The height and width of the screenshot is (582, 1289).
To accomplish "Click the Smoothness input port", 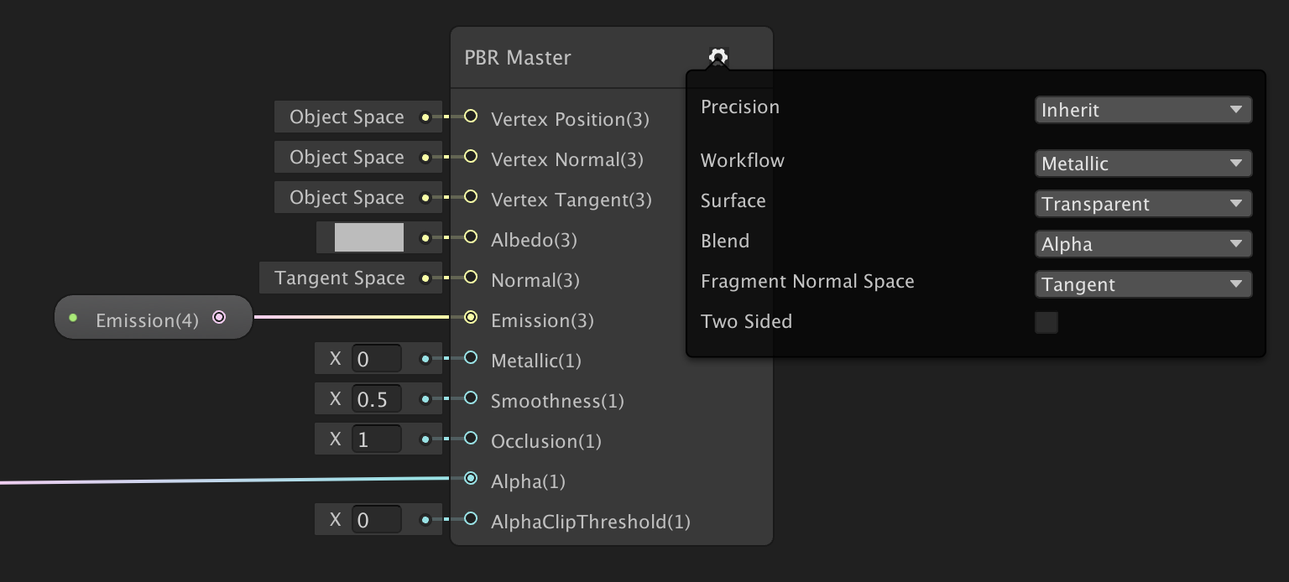I will (471, 398).
